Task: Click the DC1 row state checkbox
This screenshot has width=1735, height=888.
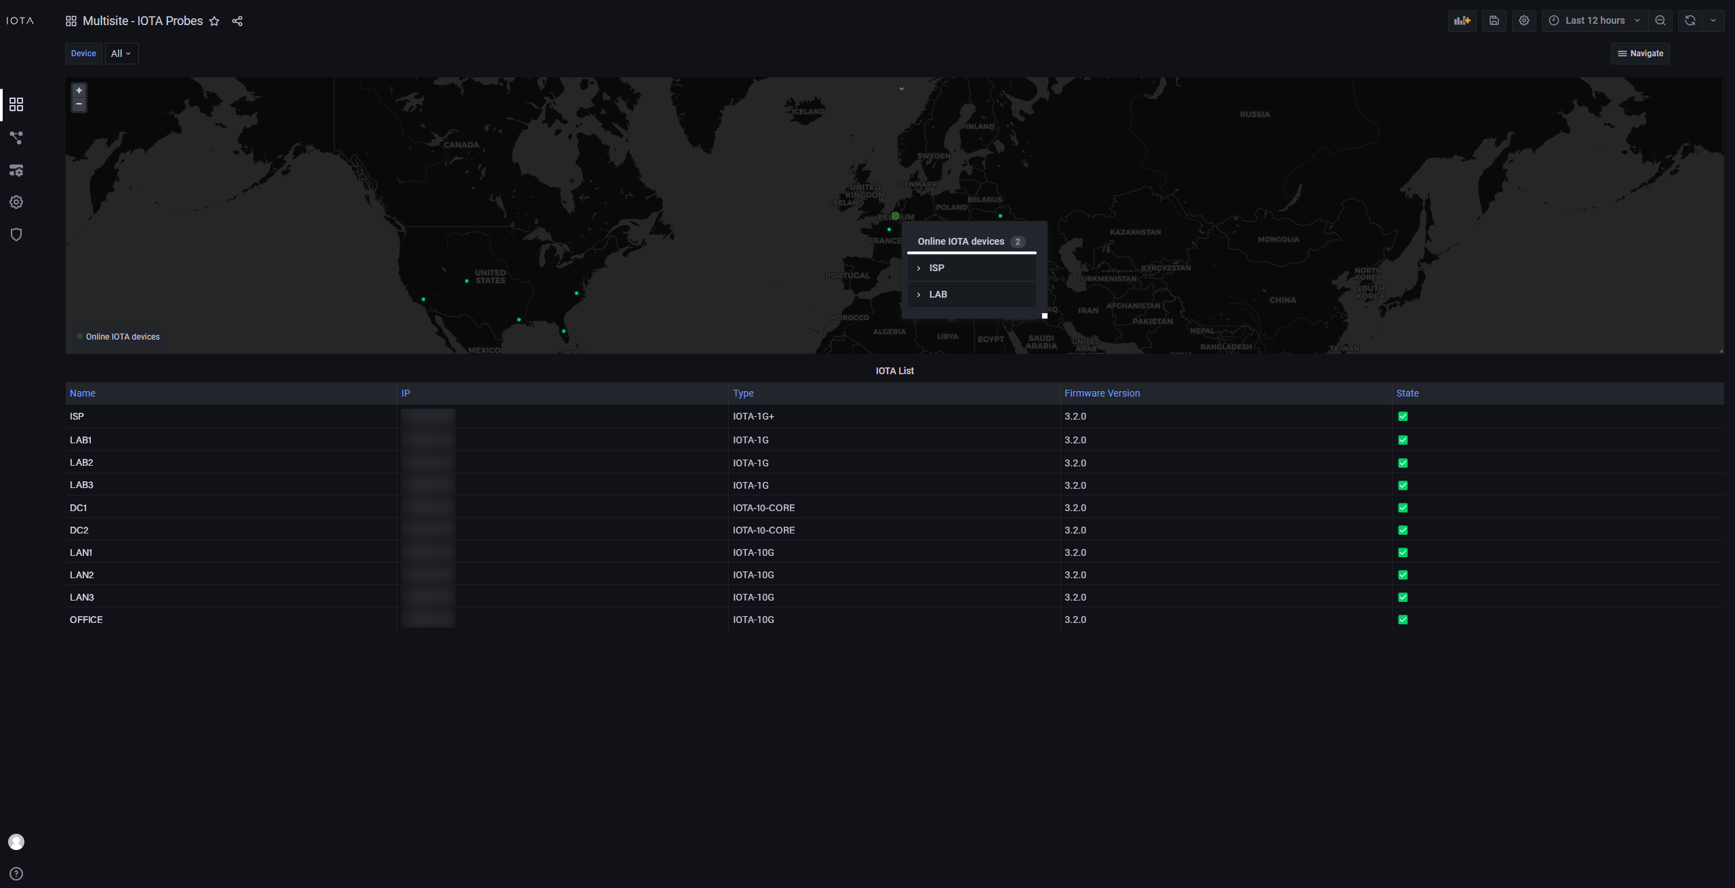Action: click(1403, 508)
